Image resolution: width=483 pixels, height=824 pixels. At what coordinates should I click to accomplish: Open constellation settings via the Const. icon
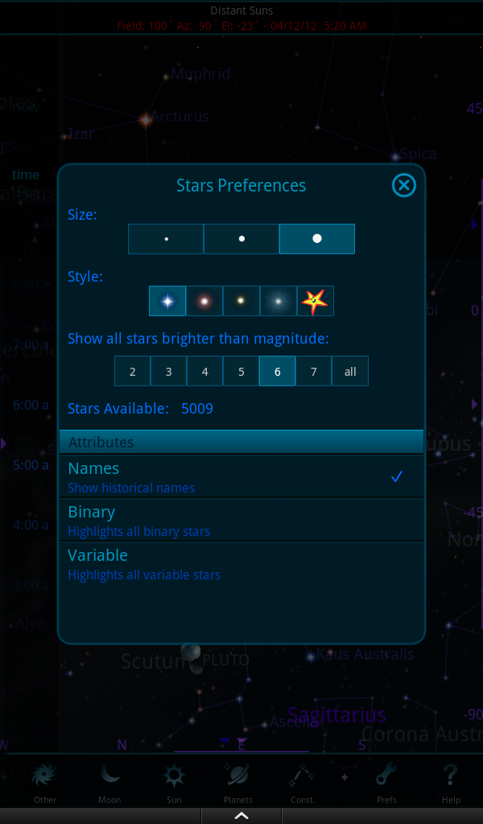(x=303, y=781)
